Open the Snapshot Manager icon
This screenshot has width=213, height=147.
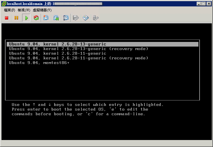pos(66,18)
